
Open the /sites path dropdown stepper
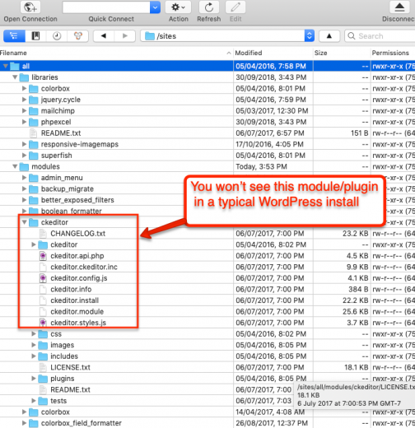[310, 36]
